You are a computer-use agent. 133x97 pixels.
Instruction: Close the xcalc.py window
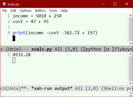[127, 4]
